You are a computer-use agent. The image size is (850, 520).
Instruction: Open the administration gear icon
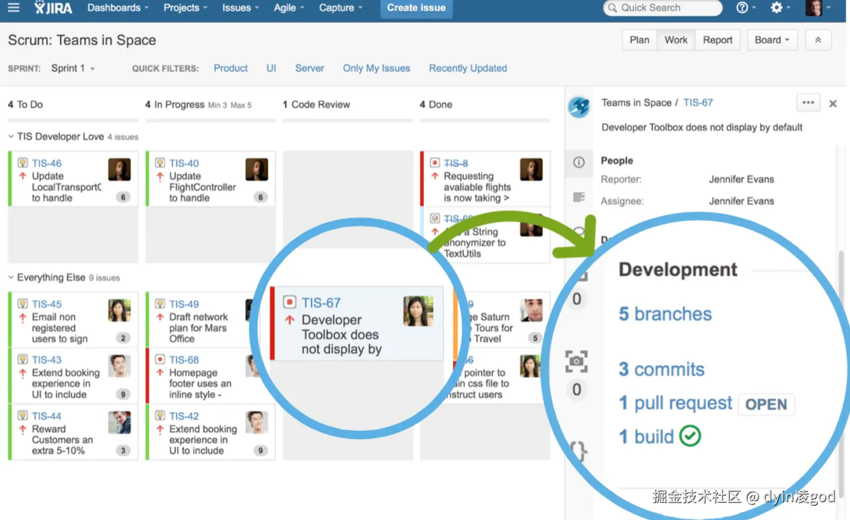point(776,8)
